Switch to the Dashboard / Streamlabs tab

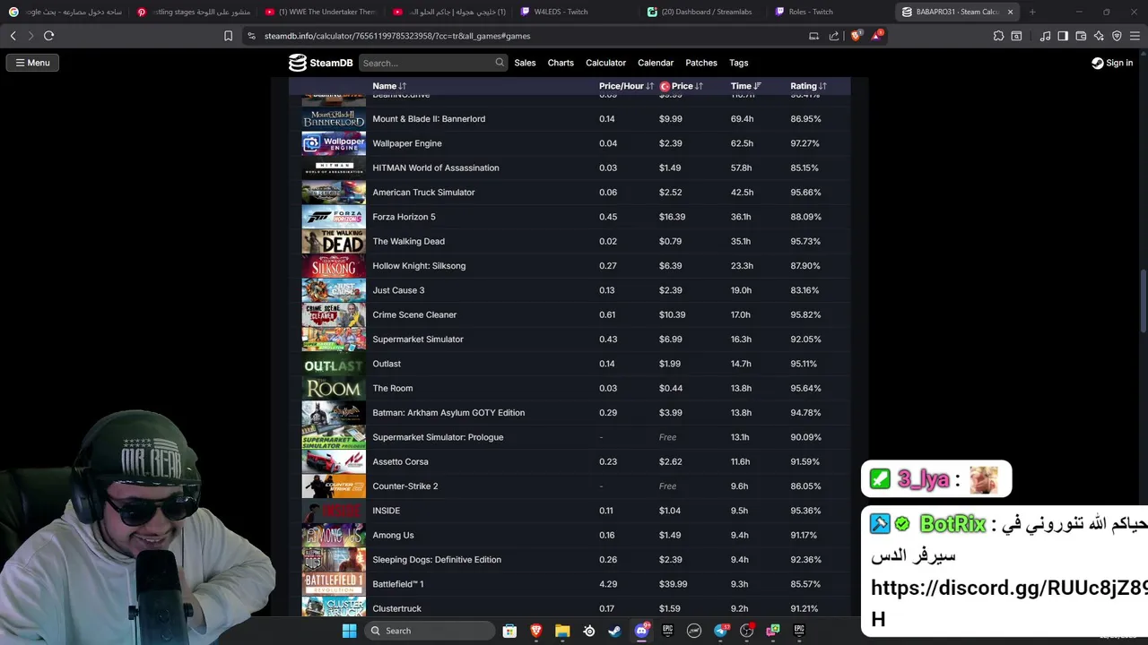pos(704,12)
